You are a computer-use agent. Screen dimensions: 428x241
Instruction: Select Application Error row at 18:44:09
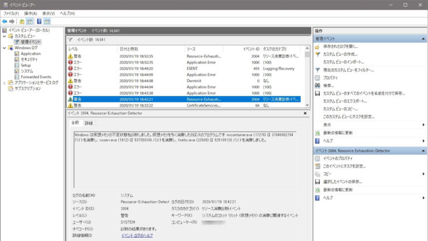point(184,75)
